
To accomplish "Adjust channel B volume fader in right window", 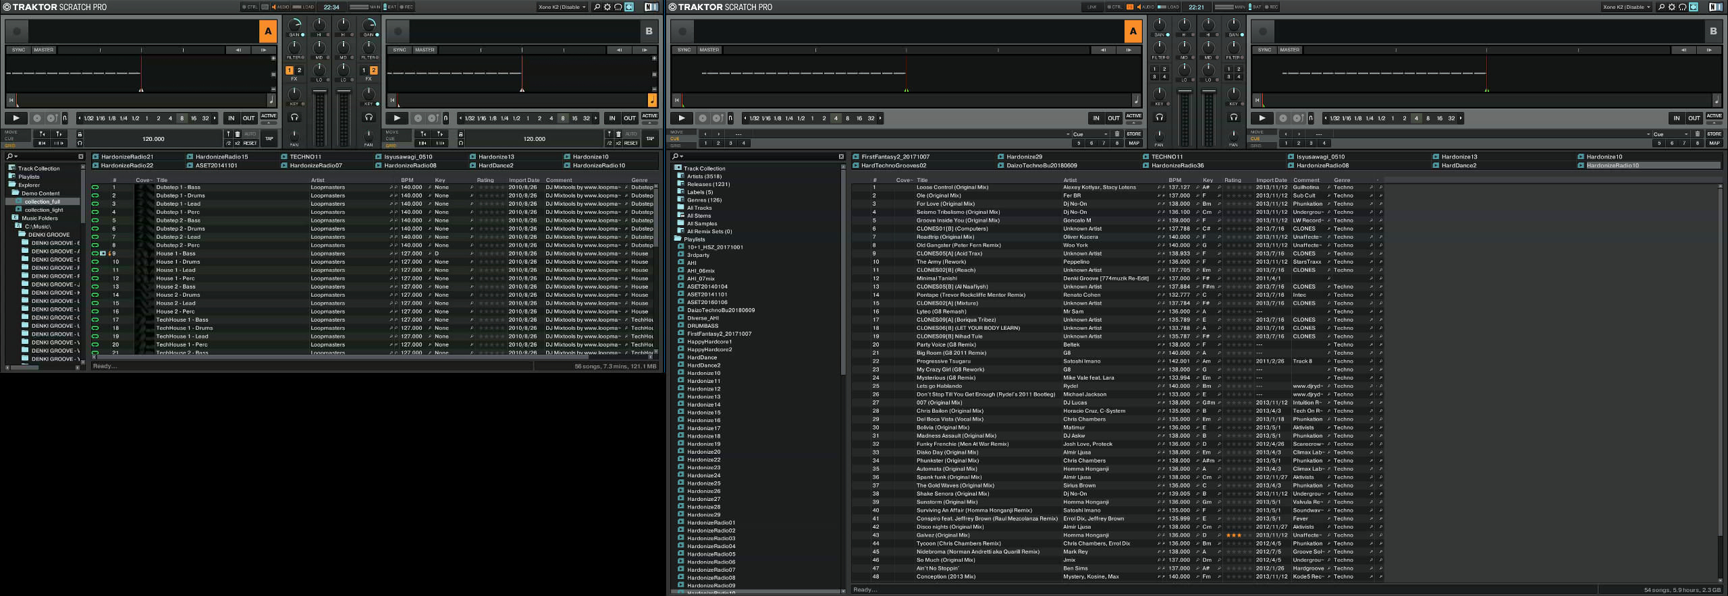I will tap(1208, 92).
